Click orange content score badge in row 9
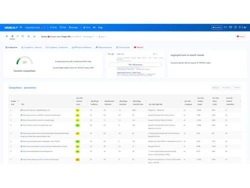 77,159
